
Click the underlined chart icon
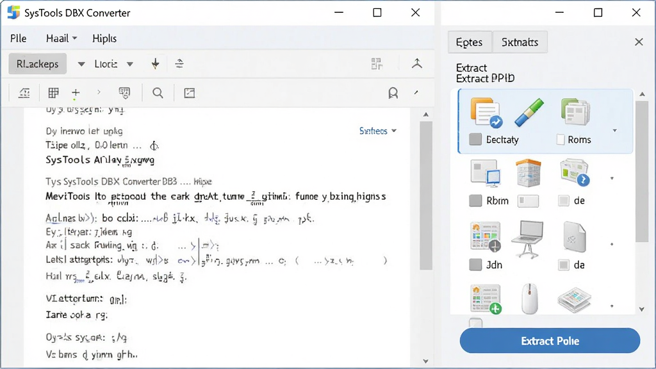click(24, 93)
